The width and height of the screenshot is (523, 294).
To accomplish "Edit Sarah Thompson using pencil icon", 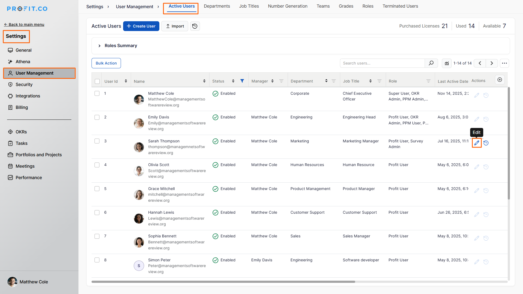I will (x=477, y=143).
